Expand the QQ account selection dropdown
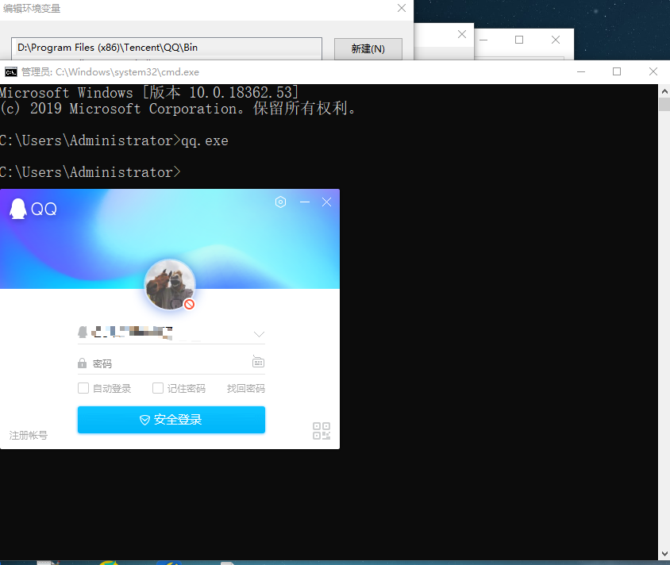This screenshot has width=670, height=565. [260, 332]
